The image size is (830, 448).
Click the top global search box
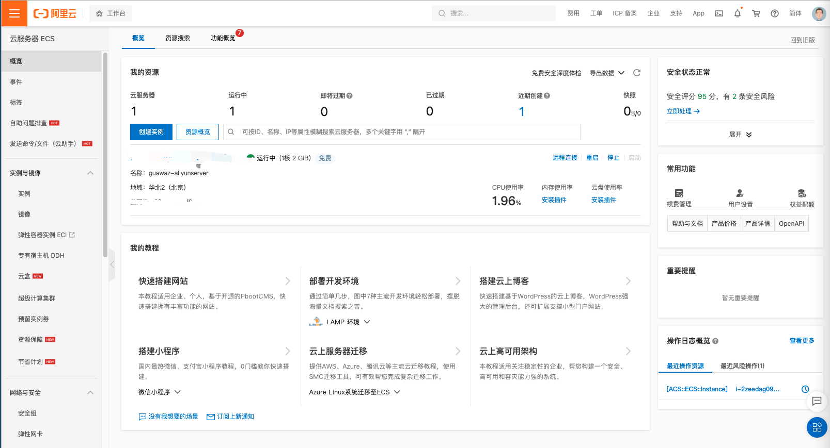coord(494,13)
